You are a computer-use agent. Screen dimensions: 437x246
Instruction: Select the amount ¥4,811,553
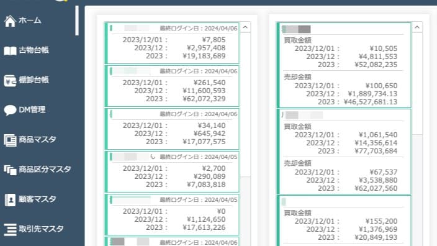pos(378,57)
